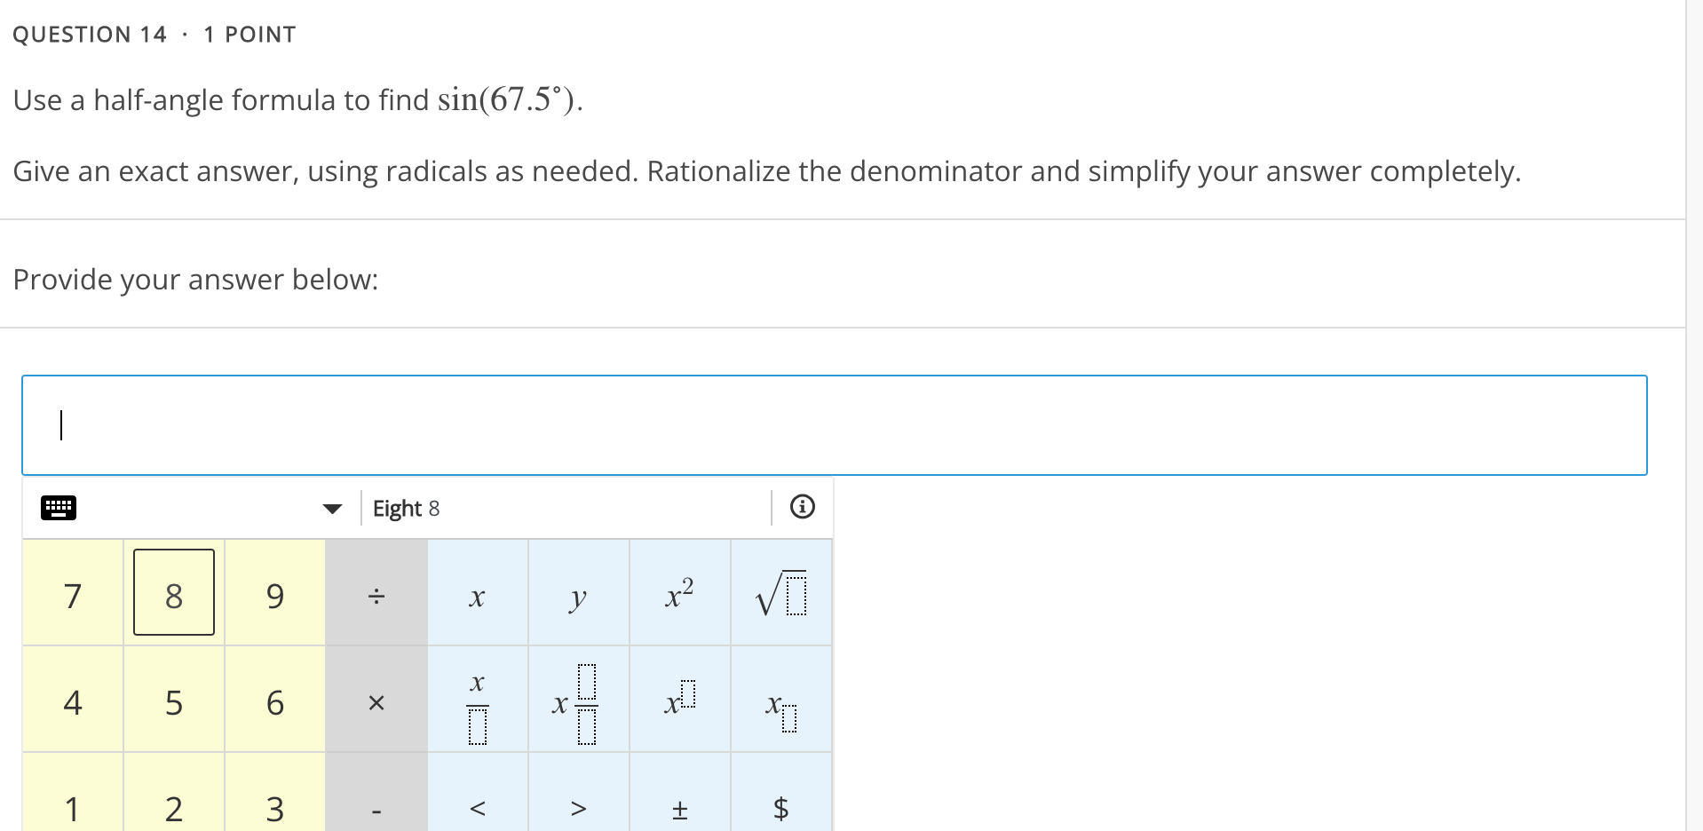The height and width of the screenshot is (831, 1703).
Task: Click the keyboard icon on the keypad
Action: pyautogui.click(x=59, y=507)
